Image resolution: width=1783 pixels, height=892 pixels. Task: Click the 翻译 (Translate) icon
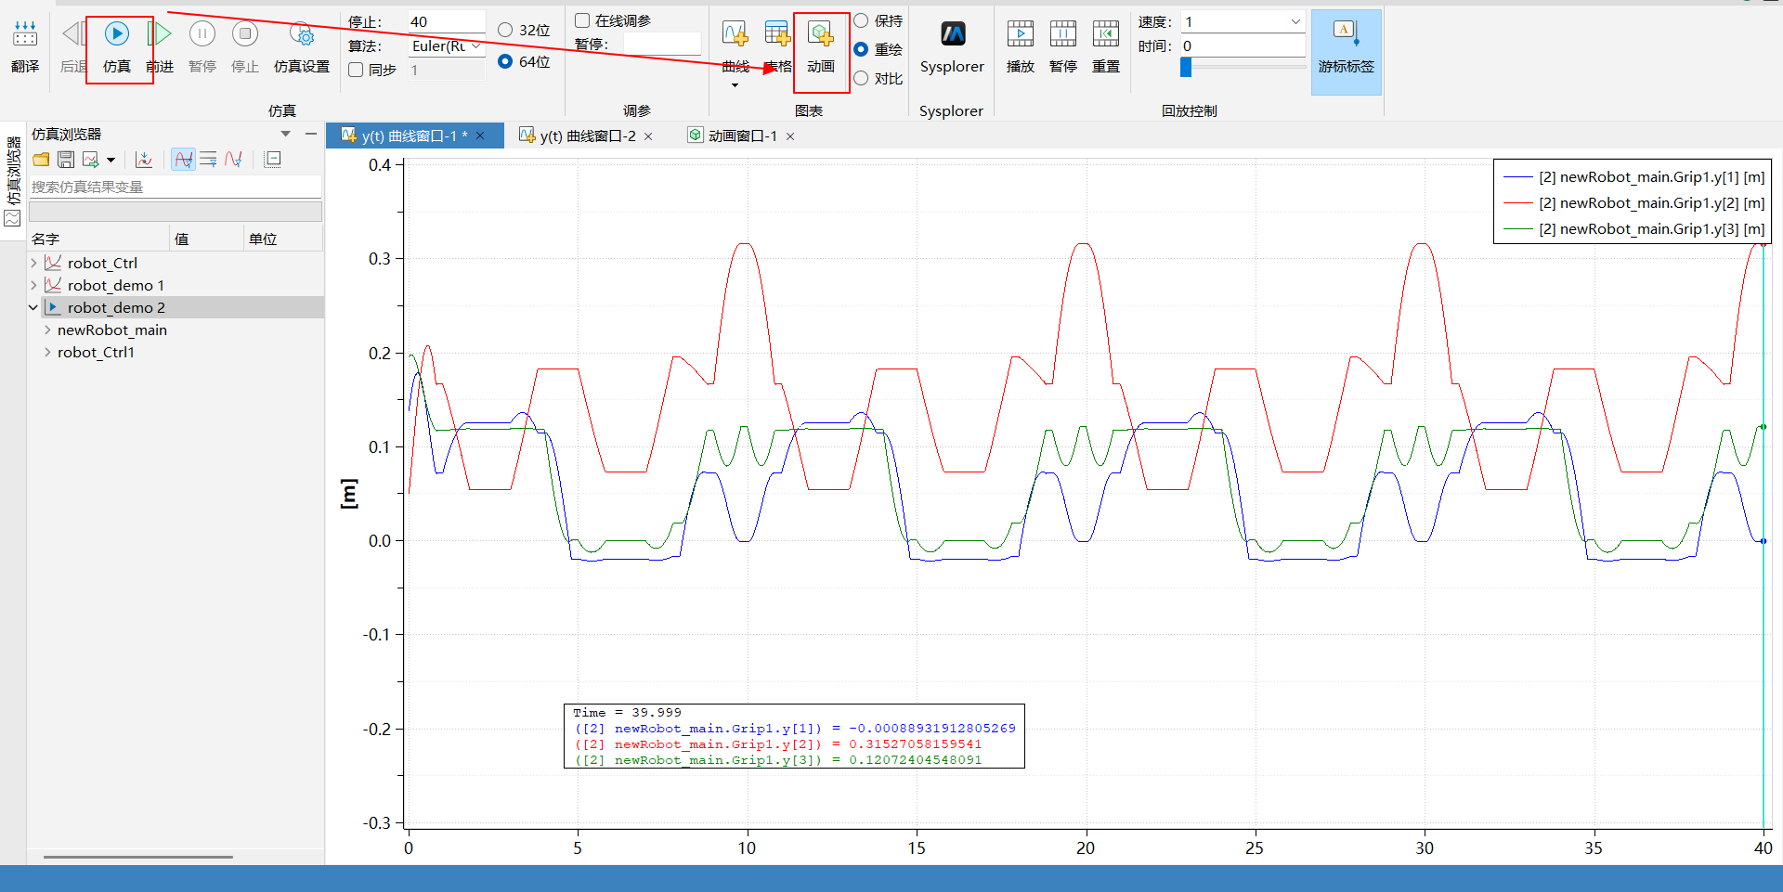(x=25, y=36)
